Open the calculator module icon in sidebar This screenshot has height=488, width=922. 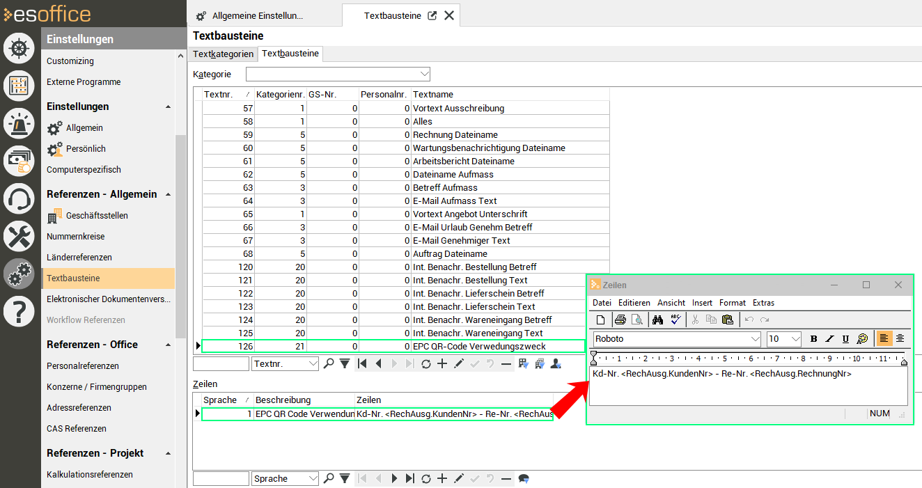point(19,86)
